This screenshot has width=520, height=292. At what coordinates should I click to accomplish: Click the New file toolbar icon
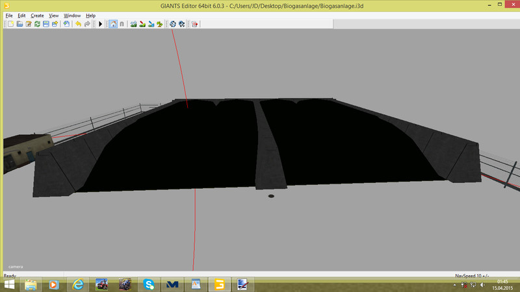pyautogui.click(x=10, y=24)
